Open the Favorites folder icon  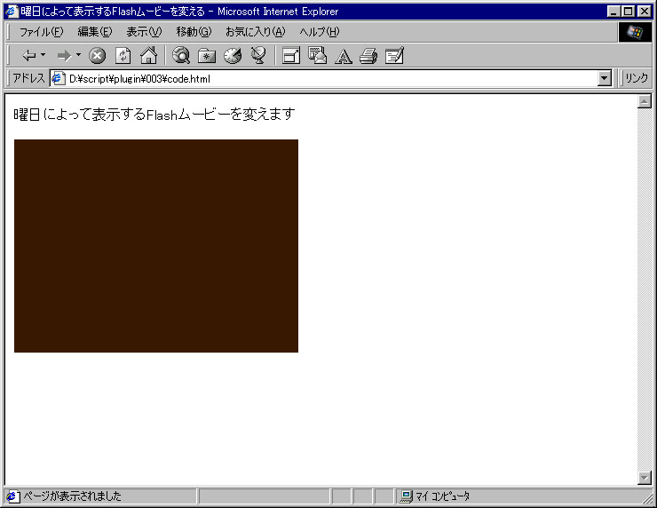tap(207, 55)
